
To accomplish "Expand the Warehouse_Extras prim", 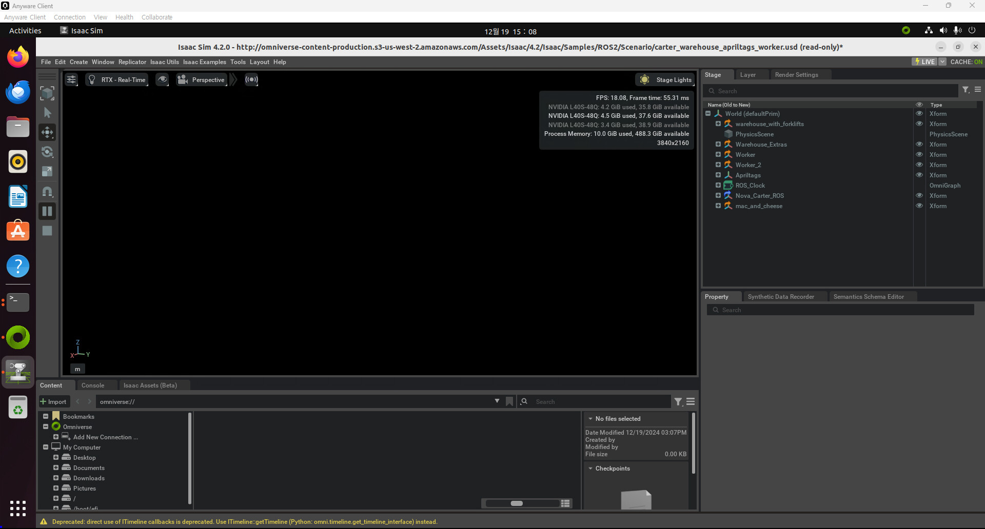I will pos(718,145).
